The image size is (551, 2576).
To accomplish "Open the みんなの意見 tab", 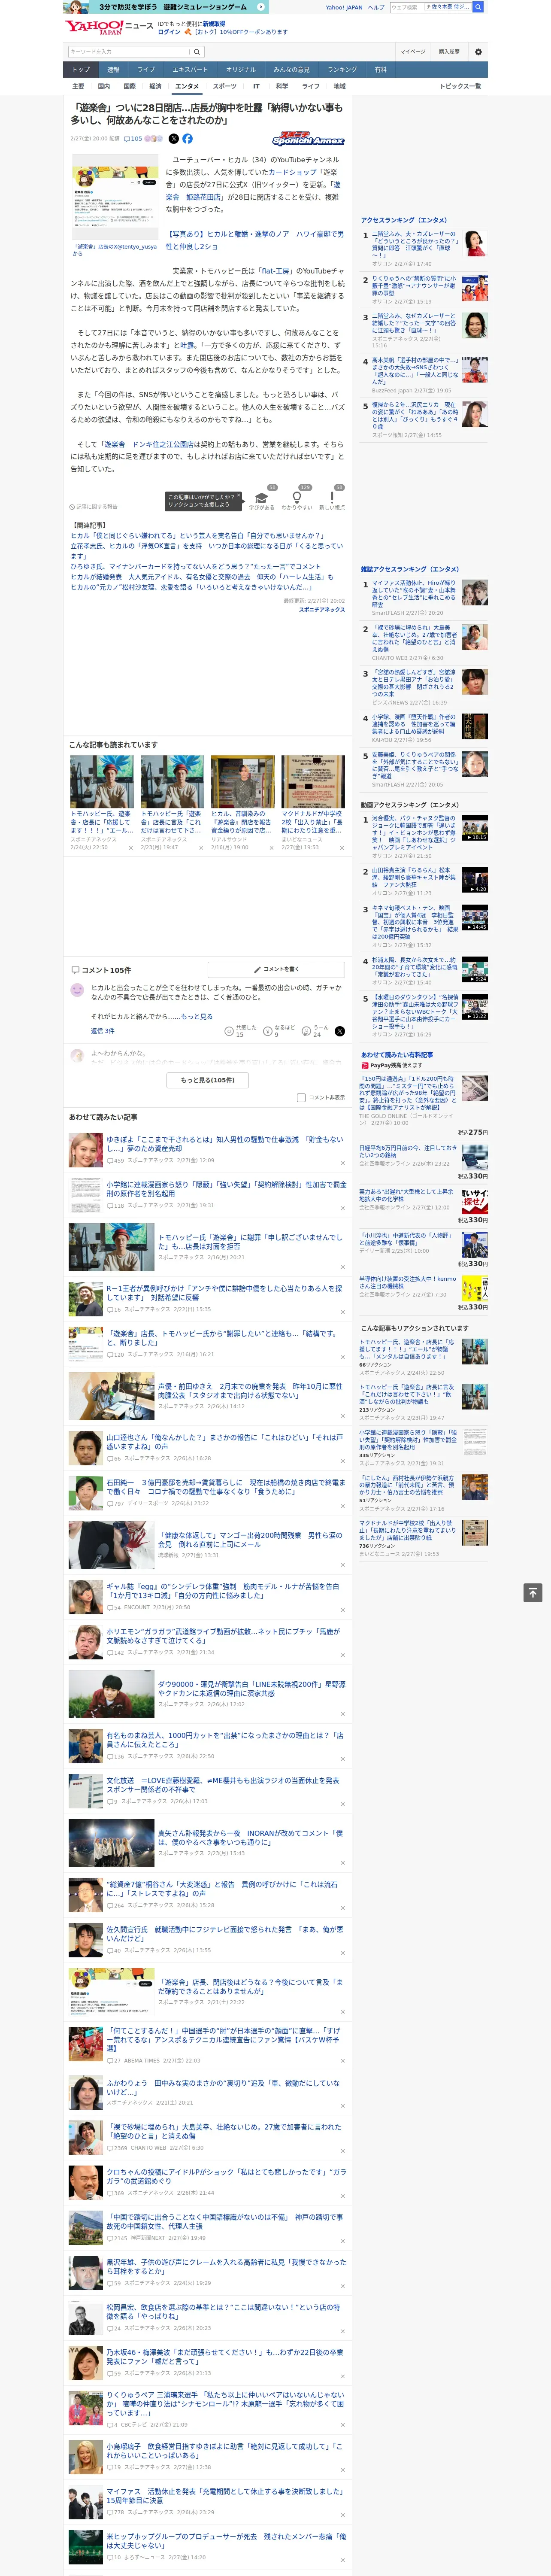I will (292, 69).
